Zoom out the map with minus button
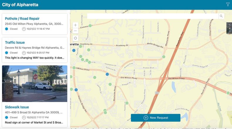The height and width of the screenshot is (129, 232). pos(75,31)
